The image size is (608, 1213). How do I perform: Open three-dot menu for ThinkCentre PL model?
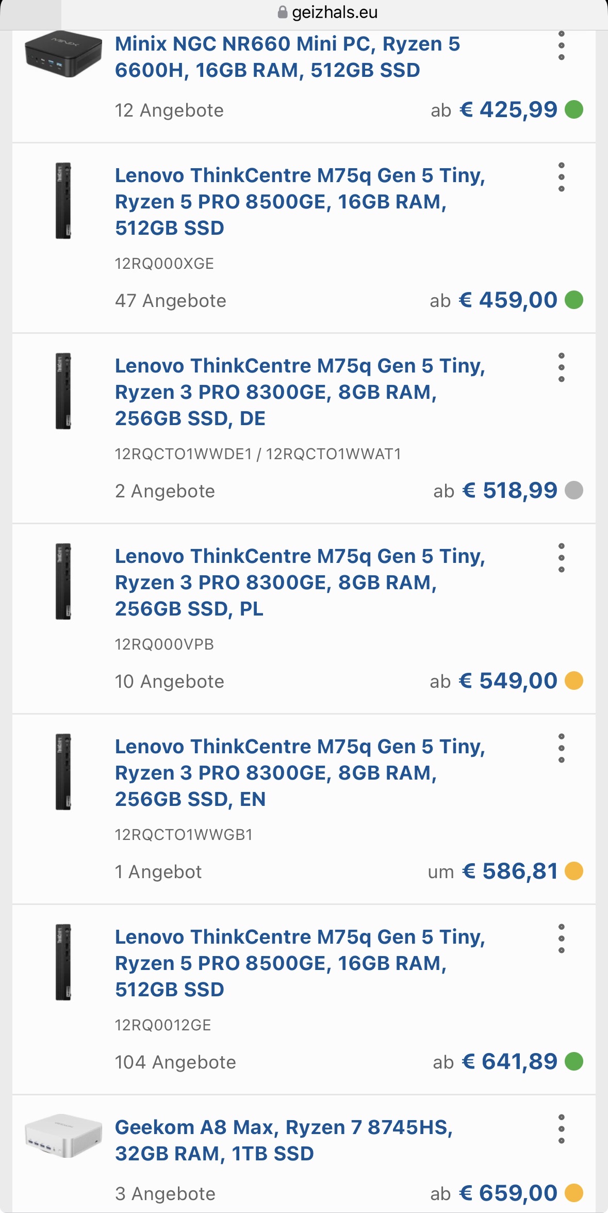pyautogui.click(x=561, y=558)
